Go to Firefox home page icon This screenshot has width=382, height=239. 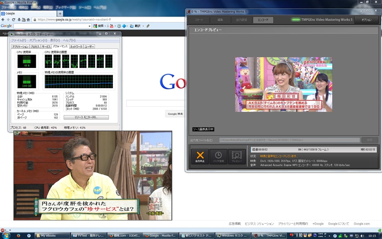click(28, 20)
